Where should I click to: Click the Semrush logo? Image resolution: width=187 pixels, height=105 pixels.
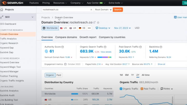tap(13, 3)
